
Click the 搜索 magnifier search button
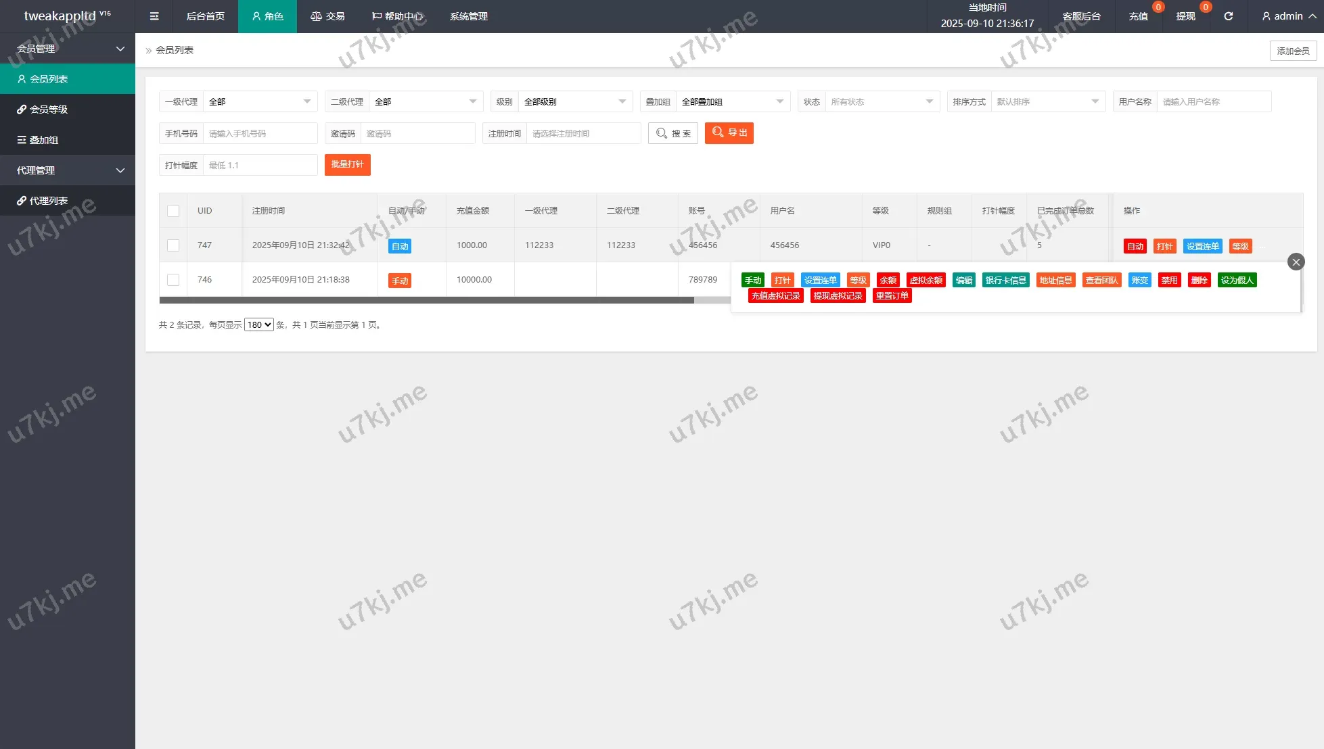pos(673,133)
